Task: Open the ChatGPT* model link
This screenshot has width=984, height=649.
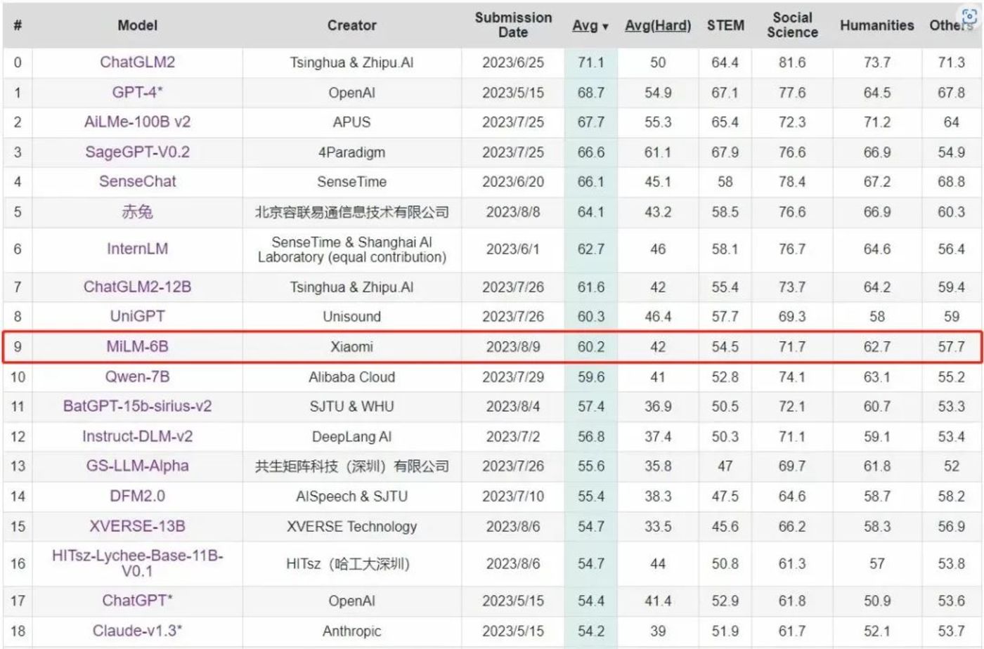Action: (x=137, y=601)
